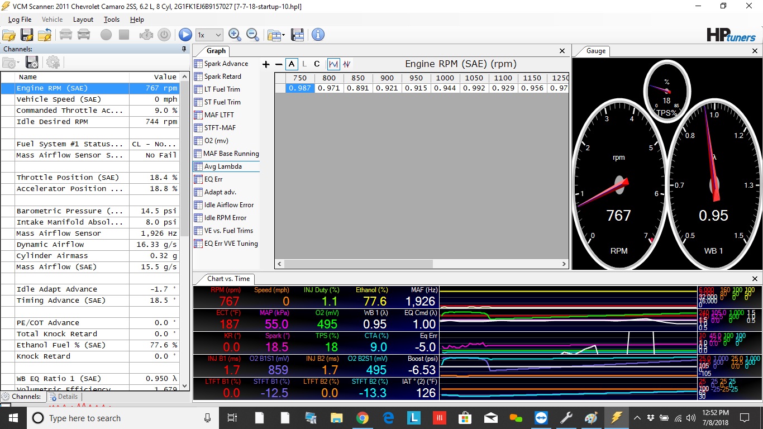This screenshot has width=763, height=429.
Task: Open the Log File menu
Action: pyautogui.click(x=20, y=20)
